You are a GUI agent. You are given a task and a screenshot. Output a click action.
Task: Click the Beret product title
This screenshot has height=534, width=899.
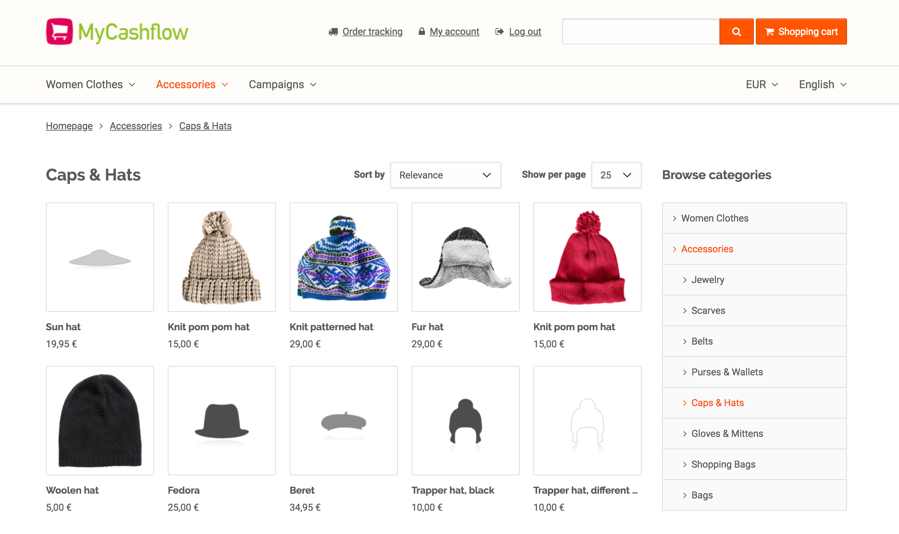coord(302,490)
